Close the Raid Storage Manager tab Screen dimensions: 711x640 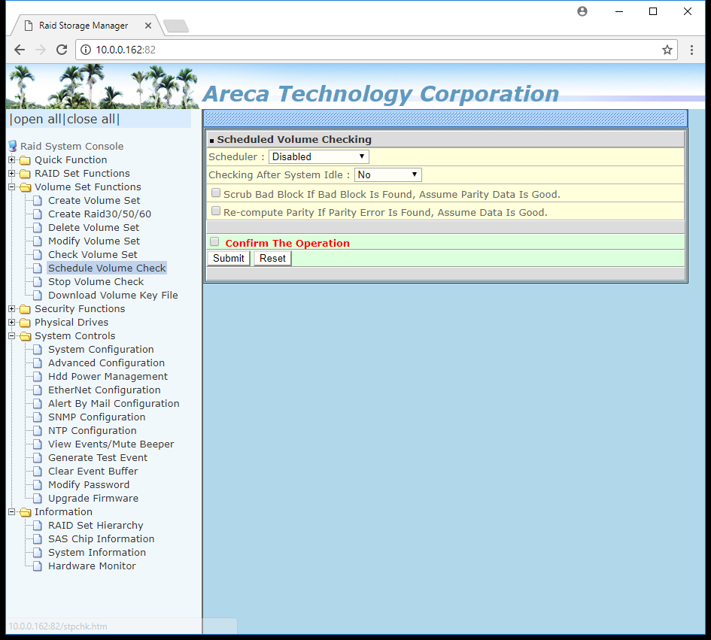pos(147,26)
